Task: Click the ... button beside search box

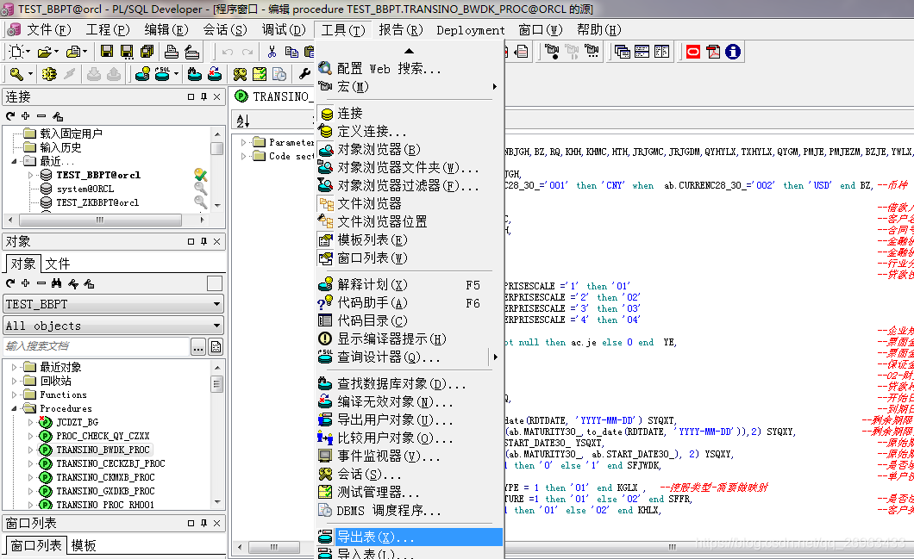Action: [198, 347]
